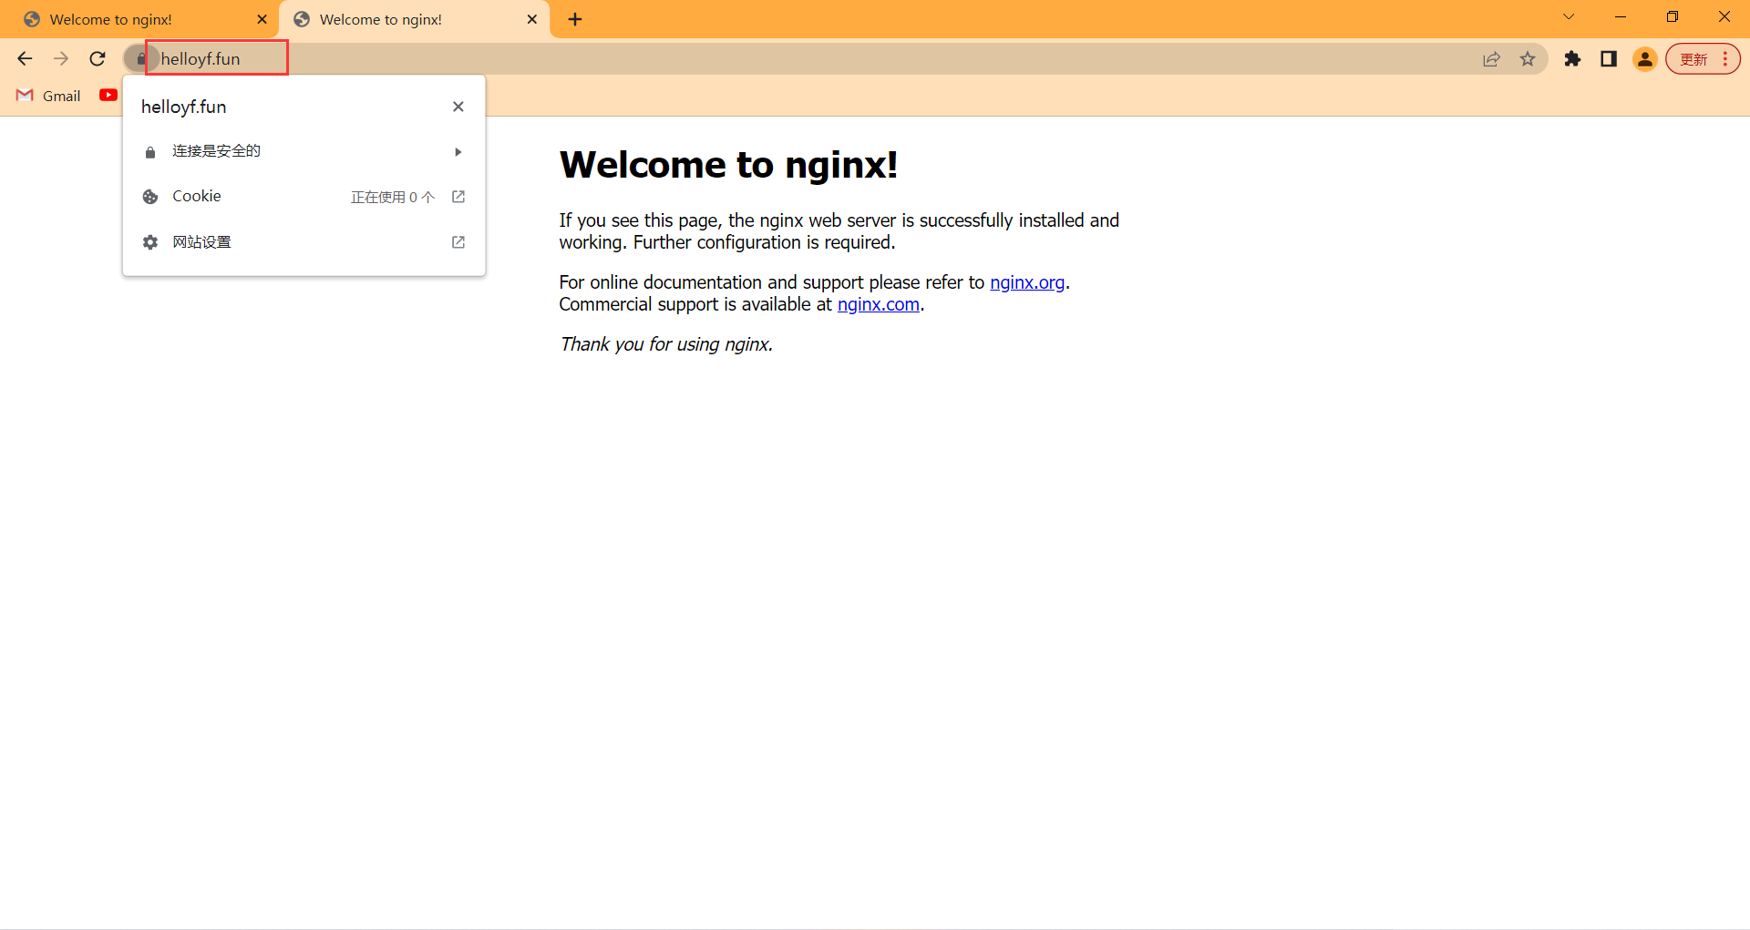Open 网站设置 site settings
1750x930 pixels.
point(304,242)
